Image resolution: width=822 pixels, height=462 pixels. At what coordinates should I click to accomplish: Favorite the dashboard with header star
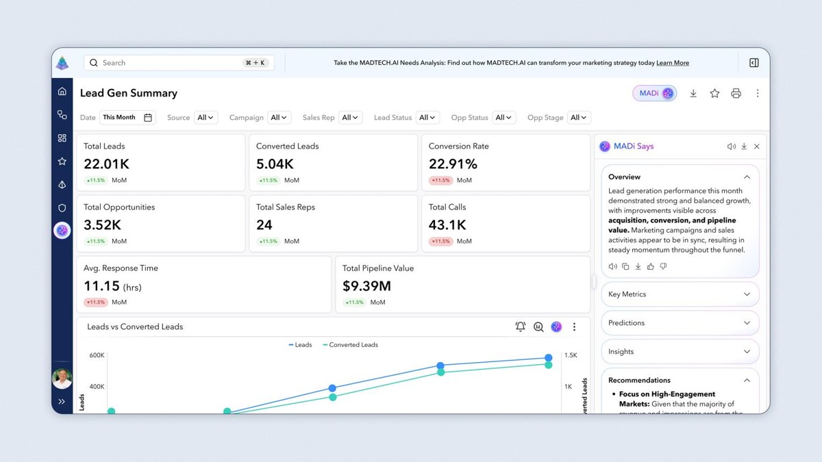coord(714,93)
